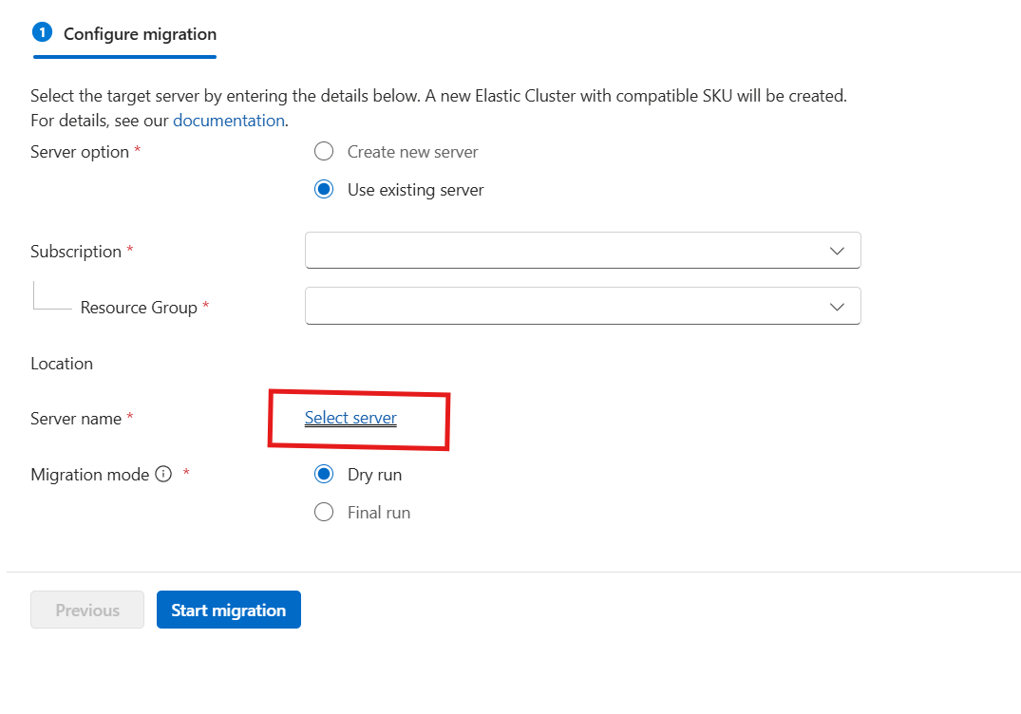This screenshot has height=714, width=1021.
Task: Open the Resource Group dropdown
Action: click(x=583, y=306)
